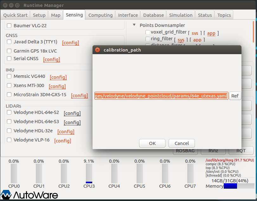The width and height of the screenshot is (257, 201).
Task: Click app link for ring_filter
Action: point(197,40)
